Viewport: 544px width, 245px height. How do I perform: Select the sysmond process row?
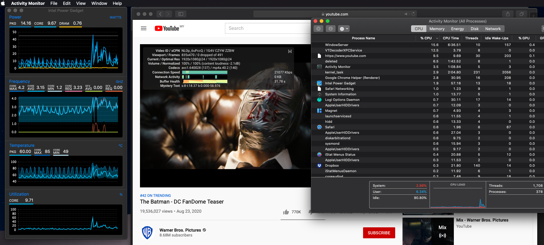428,144
